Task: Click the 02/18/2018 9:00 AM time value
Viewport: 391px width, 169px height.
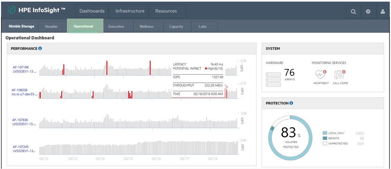Action: (x=208, y=94)
